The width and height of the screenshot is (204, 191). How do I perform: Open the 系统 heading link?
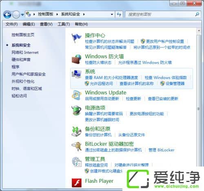pyautogui.click(x=90, y=71)
